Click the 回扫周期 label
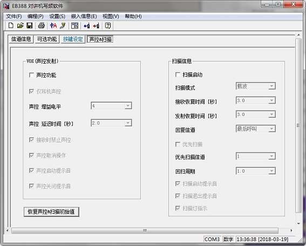 pyautogui.click(x=185, y=172)
